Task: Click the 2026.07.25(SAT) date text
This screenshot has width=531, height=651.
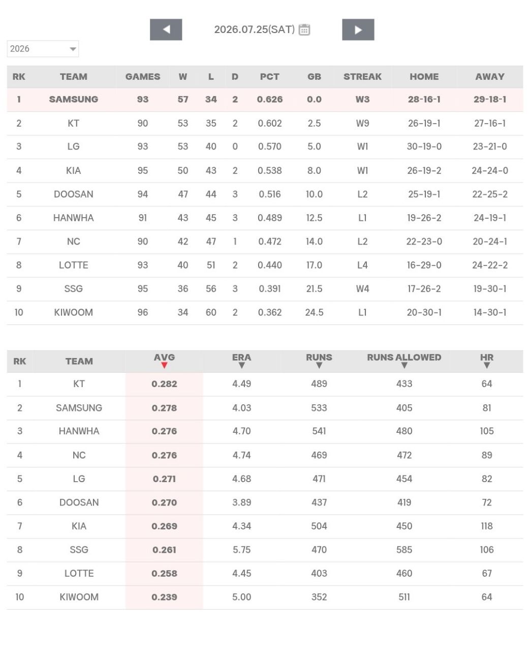Action: pyautogui.click(x=254, y=29)
